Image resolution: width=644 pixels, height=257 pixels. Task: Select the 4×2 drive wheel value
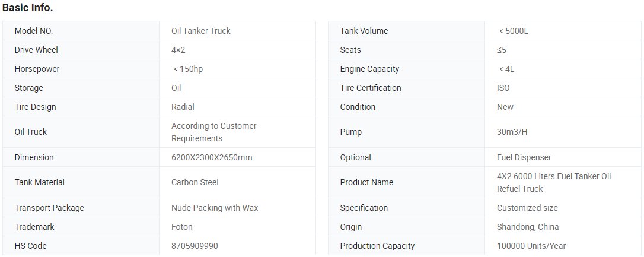coord(178,50)
